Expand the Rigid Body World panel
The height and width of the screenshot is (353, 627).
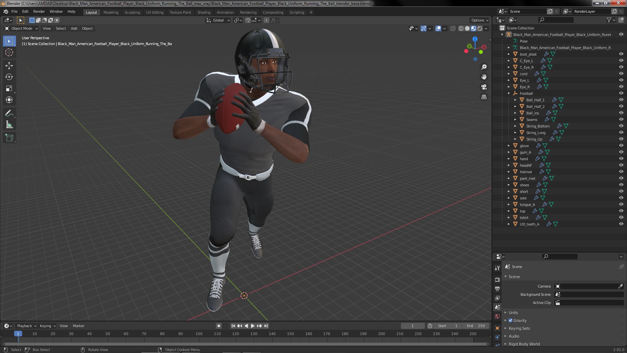tap(524, 344)
